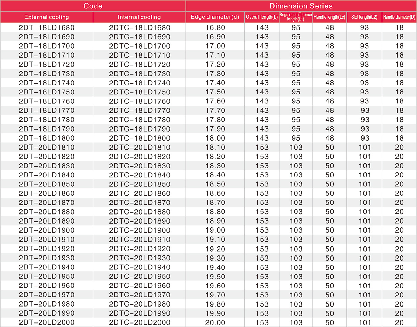Select code 2DT-20LD1870
Image resolution: width=417 pixels, height=327 pixels.
click(x=47, y=202)
